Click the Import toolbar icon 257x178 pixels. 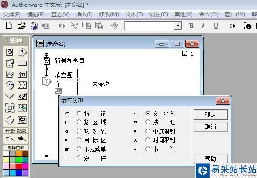(x=46, y=26)
